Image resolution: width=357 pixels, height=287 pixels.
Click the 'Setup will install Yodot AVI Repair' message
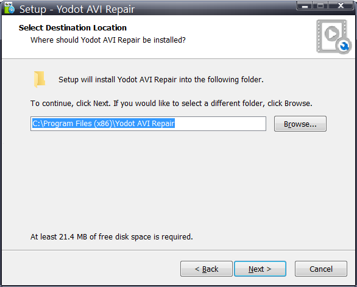click(x=161, y=80)
